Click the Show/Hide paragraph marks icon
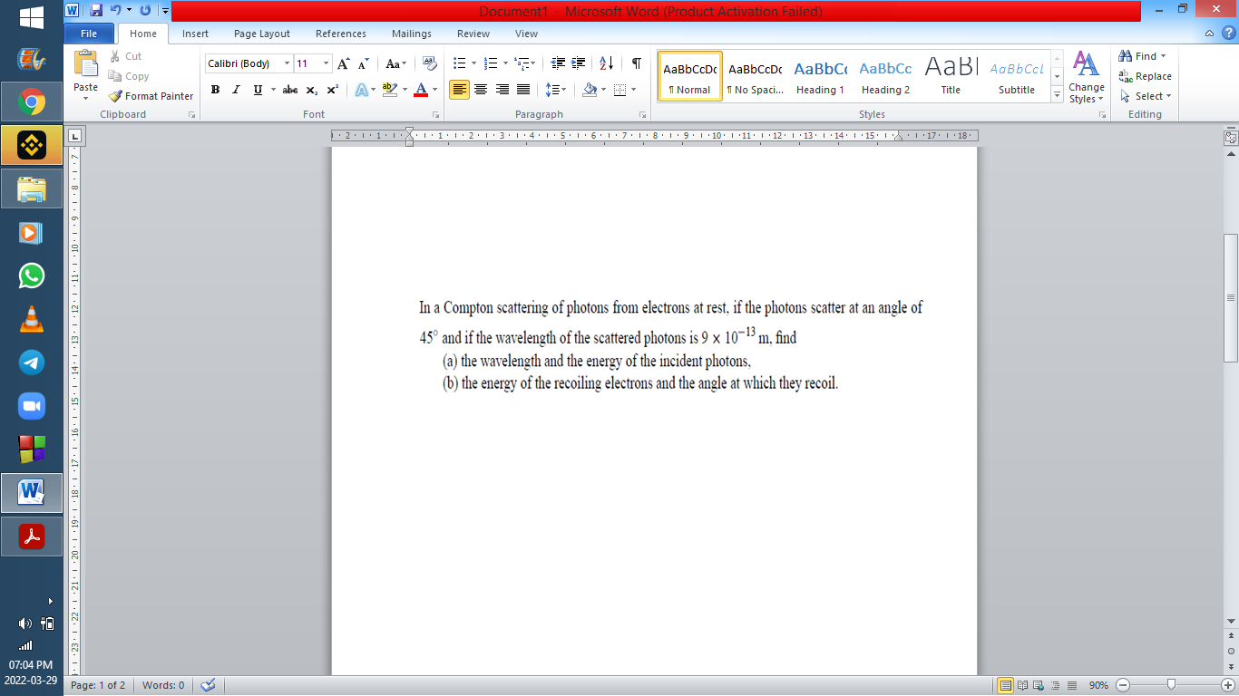The width and height of the screenshot is (1239, 696). click(636, 63)
